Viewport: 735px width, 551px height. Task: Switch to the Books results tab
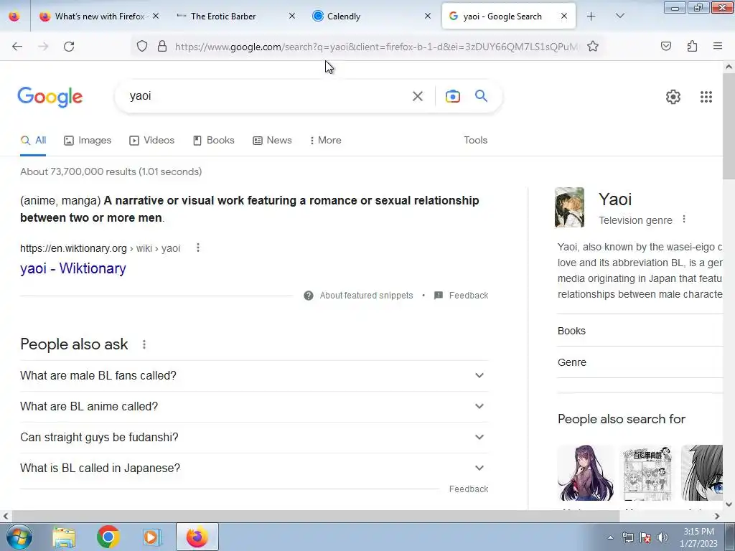click(214, 140)
